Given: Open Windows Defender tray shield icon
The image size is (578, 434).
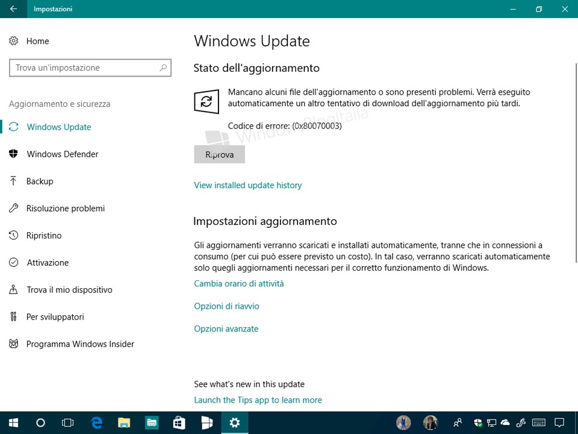Looking at the screenshot, I should (x=477, y=423).
